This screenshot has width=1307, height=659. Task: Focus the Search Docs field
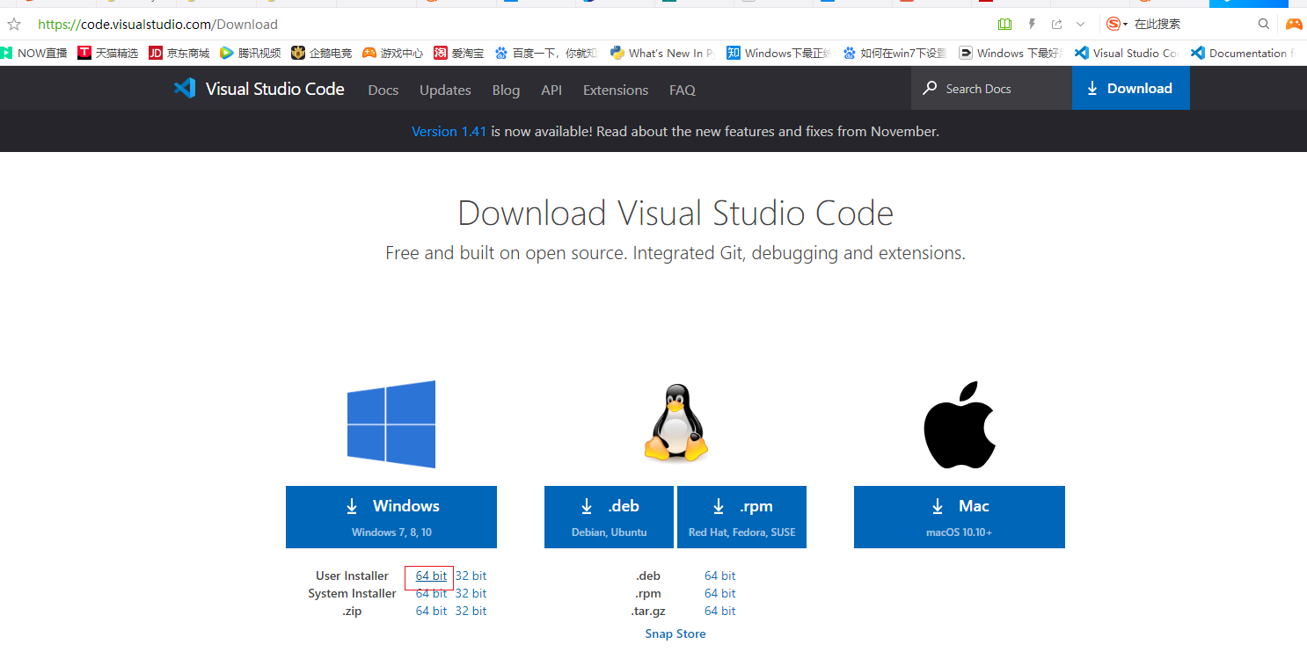point(991,89)
